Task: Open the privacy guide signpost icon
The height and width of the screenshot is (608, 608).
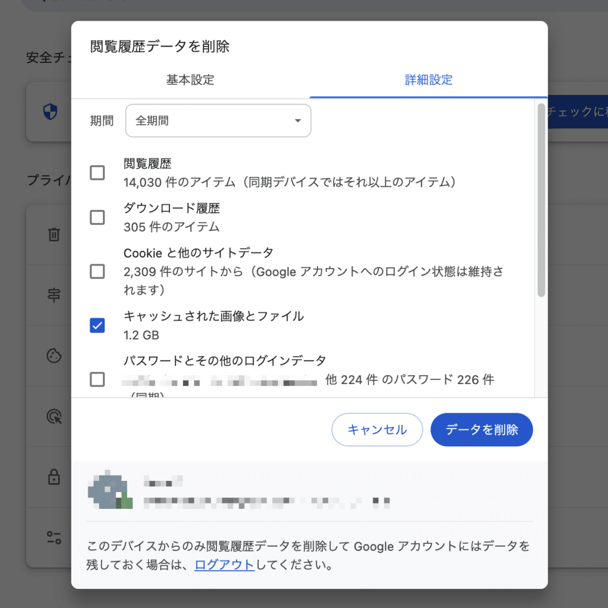Action: pos(53,296)
